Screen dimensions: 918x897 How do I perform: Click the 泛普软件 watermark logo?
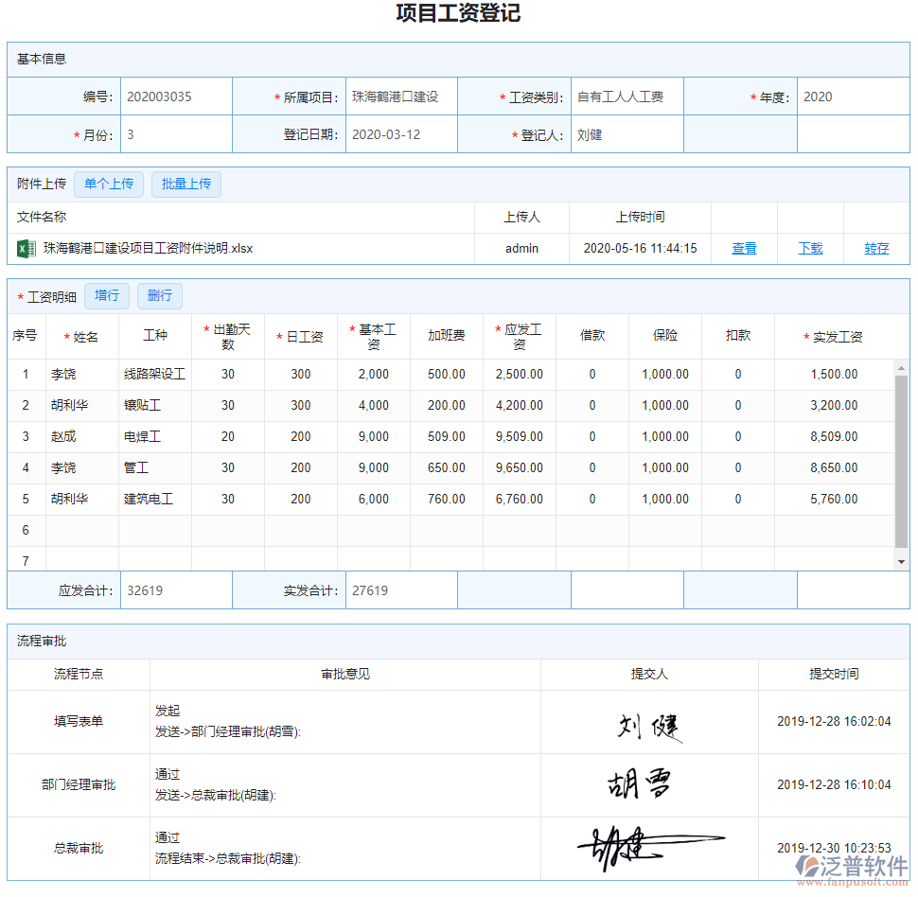[x=850, y=865]
